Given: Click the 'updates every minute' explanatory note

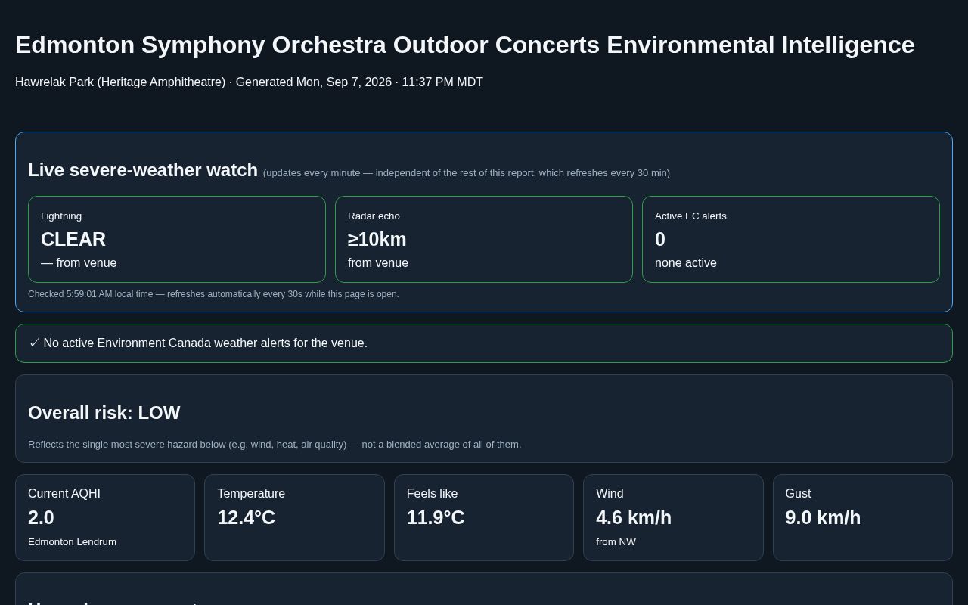Looking at the screenshot, I should pos(467,173).
